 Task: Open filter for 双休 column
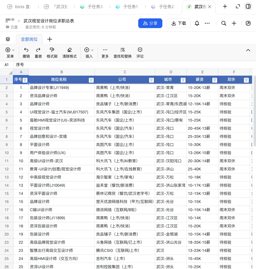click(x=246, y=80)
